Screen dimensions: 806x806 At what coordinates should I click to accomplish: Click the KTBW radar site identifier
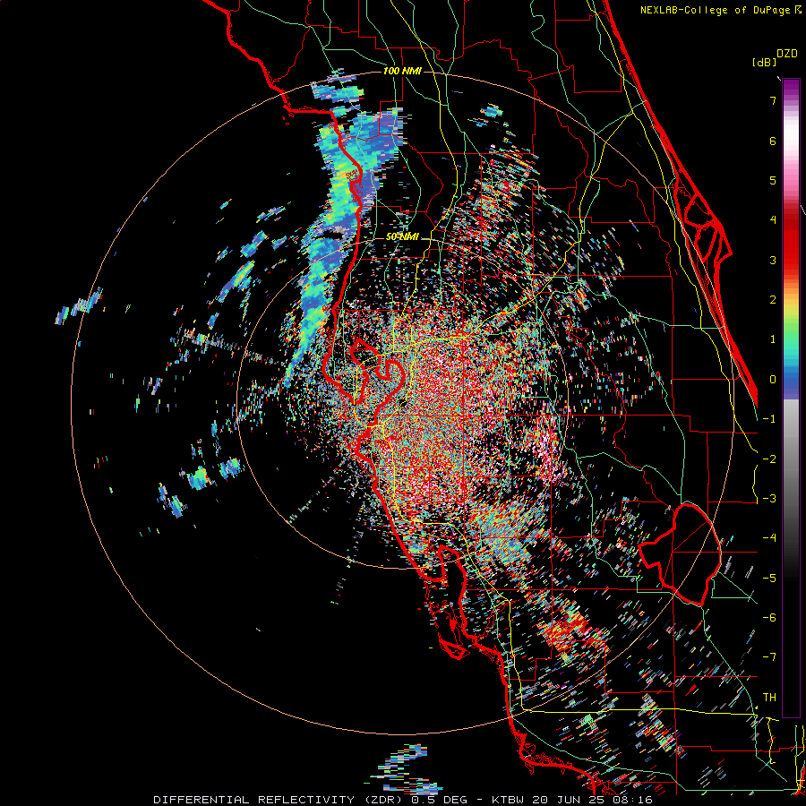click(508, 800)
